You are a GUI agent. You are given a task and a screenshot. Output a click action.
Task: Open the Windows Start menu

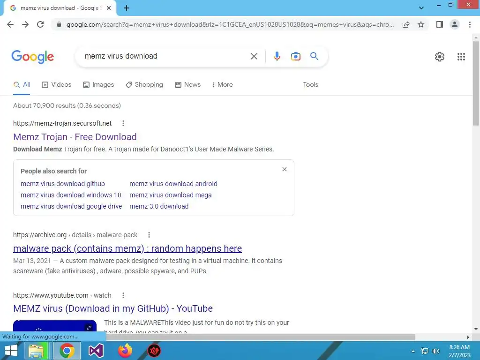pyautogui.click(x=11, y=351)
